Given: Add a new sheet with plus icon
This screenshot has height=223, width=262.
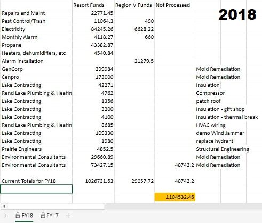Looking at the screenshot, I should point(68,216).
